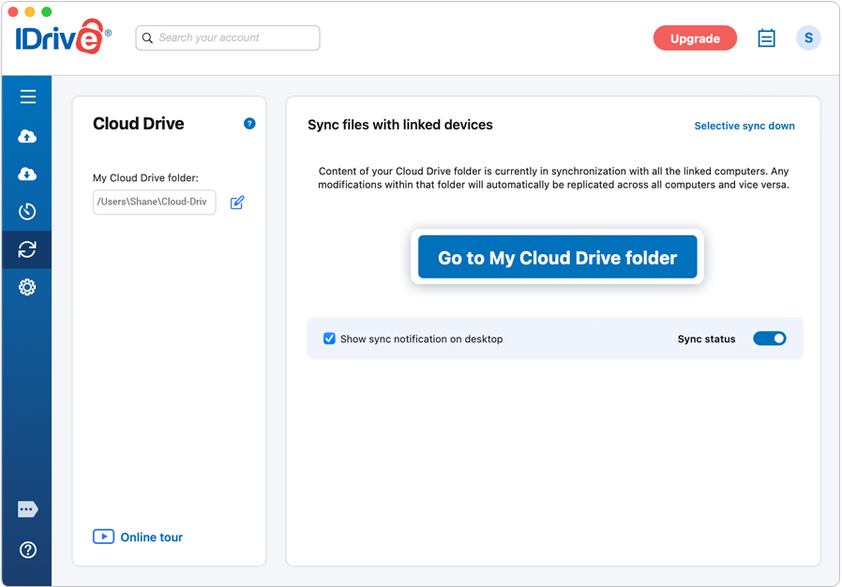Start the Online tour
Viewport: 842px width, 587px height.
tap(139, 536)
